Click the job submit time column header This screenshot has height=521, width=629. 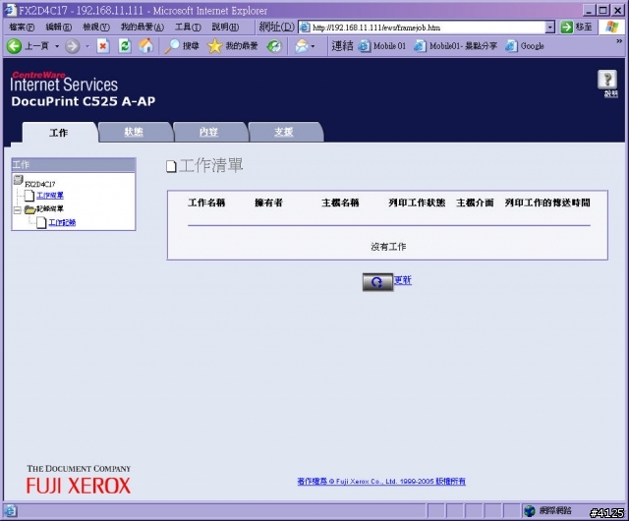tap(547, 203)
